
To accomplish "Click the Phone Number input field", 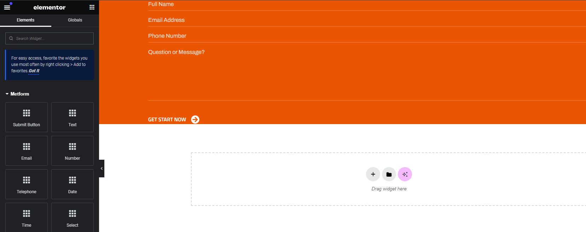I will point(367,36).
